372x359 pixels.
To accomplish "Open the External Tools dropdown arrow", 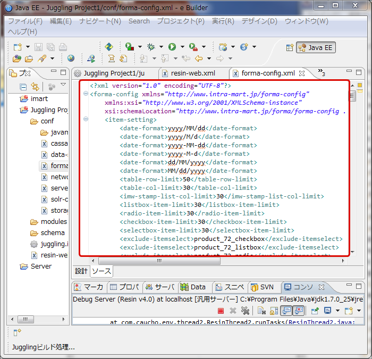I will (204, 47).
